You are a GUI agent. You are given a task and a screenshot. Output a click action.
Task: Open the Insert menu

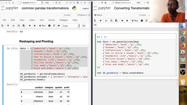[32, 20]
